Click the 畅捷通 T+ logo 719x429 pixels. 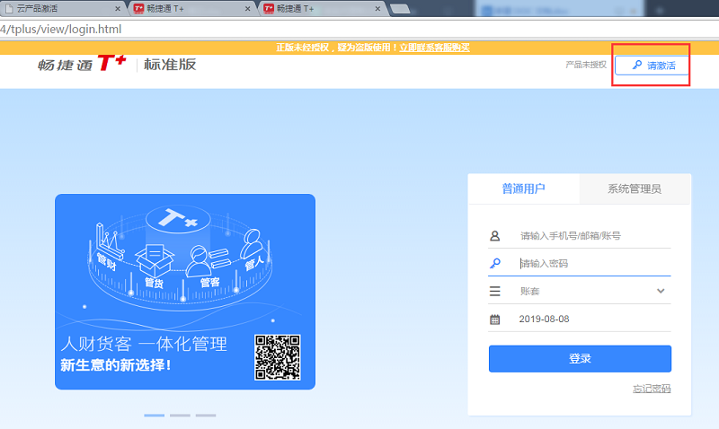pos(82,64)
